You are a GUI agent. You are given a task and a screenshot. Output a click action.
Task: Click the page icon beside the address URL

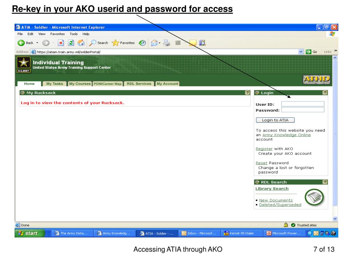pos(33,52)
